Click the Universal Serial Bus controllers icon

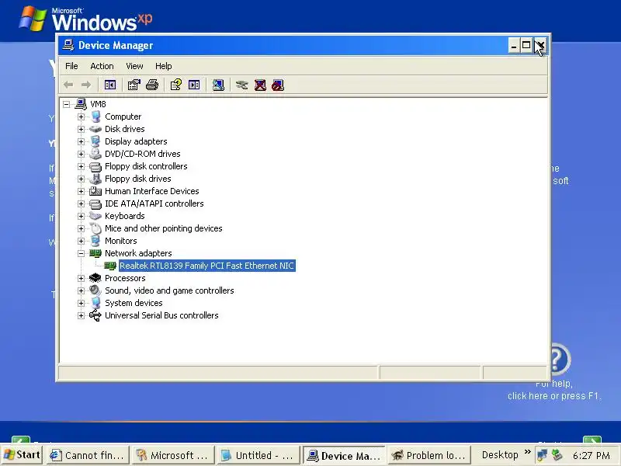coord(95,315)
